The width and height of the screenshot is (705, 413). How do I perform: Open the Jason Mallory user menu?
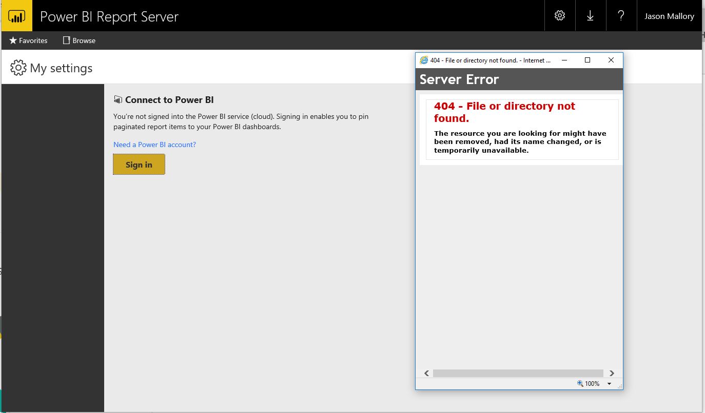pos(669,16)
